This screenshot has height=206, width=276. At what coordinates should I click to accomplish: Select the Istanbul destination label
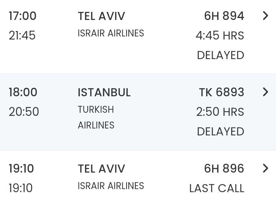(x=104, y=92)
